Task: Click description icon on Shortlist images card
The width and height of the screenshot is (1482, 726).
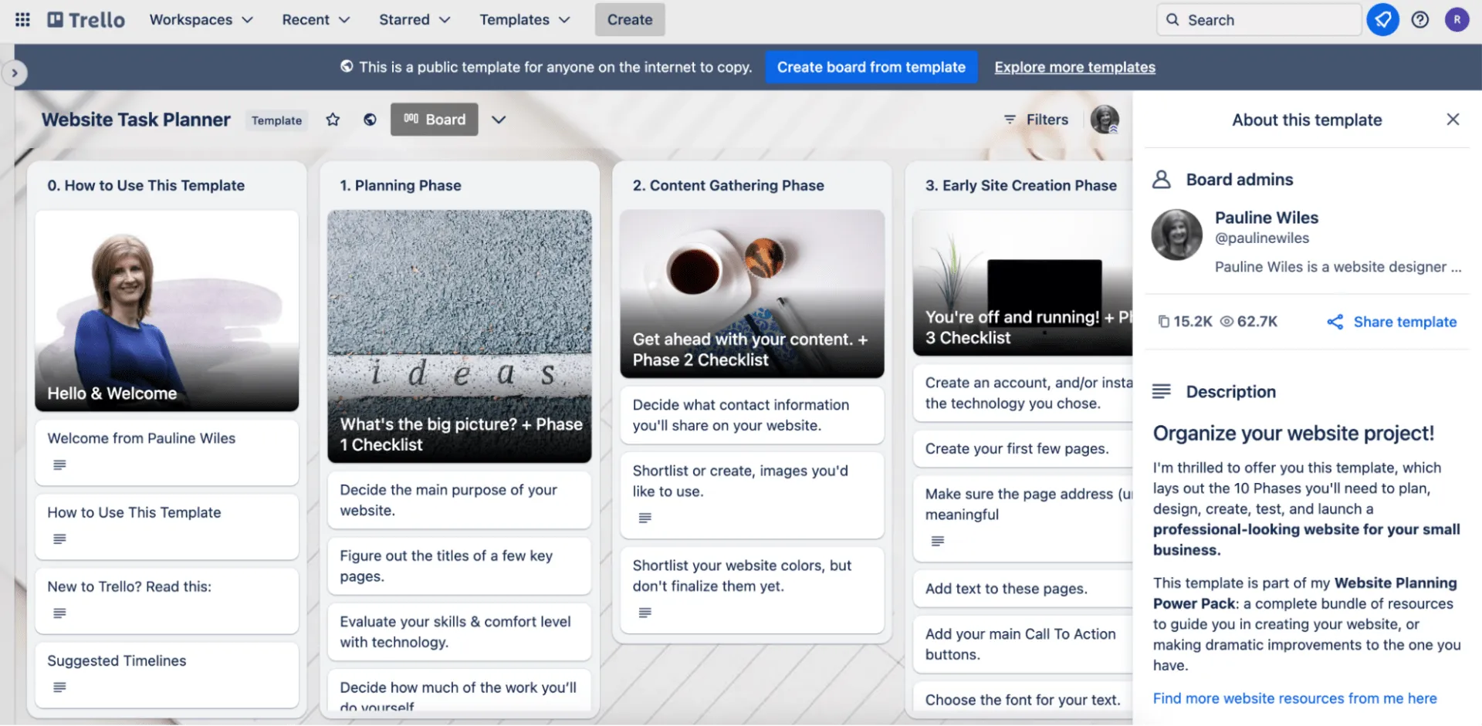Action: click(x=645, y=518)
